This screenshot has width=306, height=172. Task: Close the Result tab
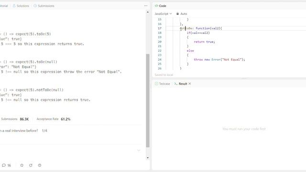coord(190,84)
